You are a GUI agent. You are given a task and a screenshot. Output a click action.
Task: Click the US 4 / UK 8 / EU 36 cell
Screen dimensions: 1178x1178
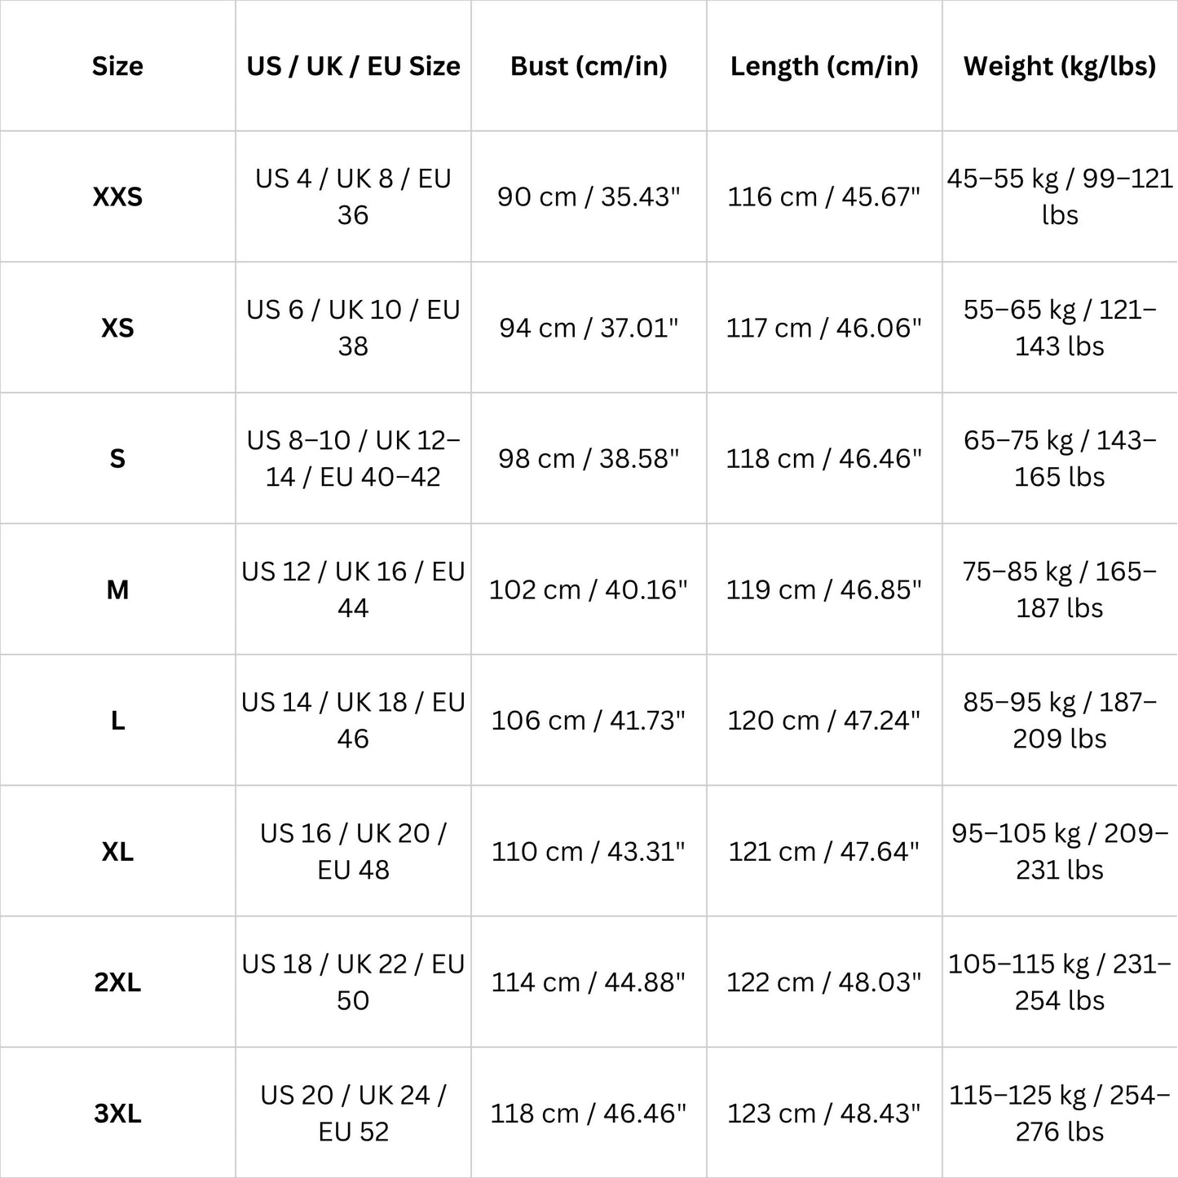click(353, 196)
